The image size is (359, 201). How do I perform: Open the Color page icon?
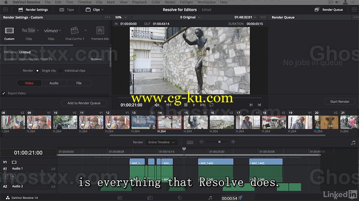click(x=180, y=198)
